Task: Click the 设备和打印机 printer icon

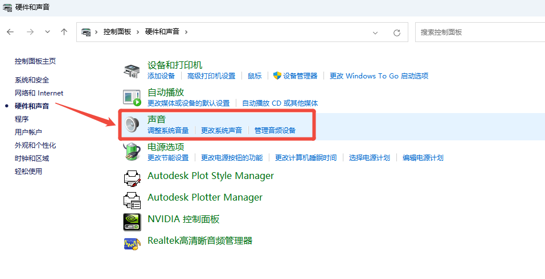Action: [132, 71]
